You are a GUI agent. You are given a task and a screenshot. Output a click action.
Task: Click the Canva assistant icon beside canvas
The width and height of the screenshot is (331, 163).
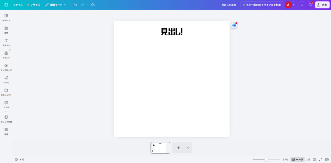[x=234, y=25]
